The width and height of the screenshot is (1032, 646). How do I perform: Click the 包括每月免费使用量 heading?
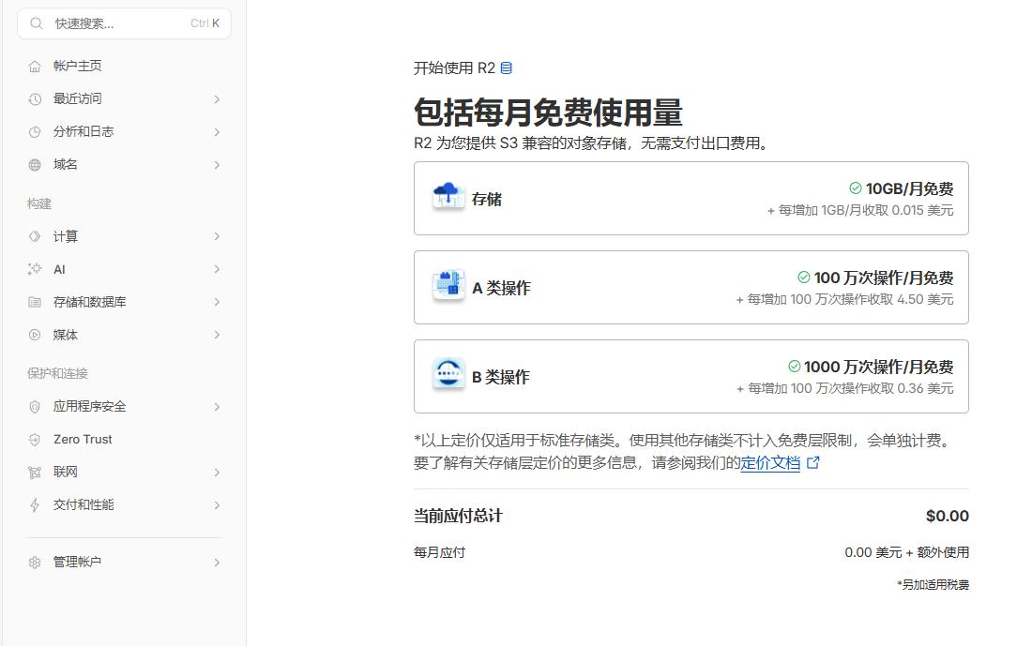click(548, 112)
